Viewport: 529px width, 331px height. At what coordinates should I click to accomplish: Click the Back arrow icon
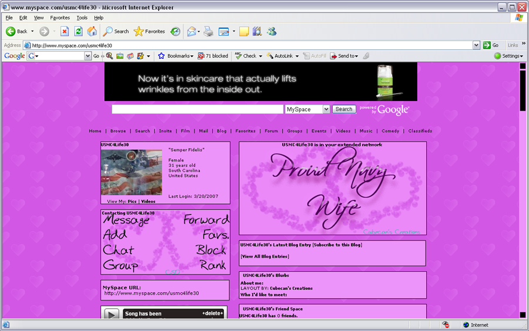[x=11, y=31]
